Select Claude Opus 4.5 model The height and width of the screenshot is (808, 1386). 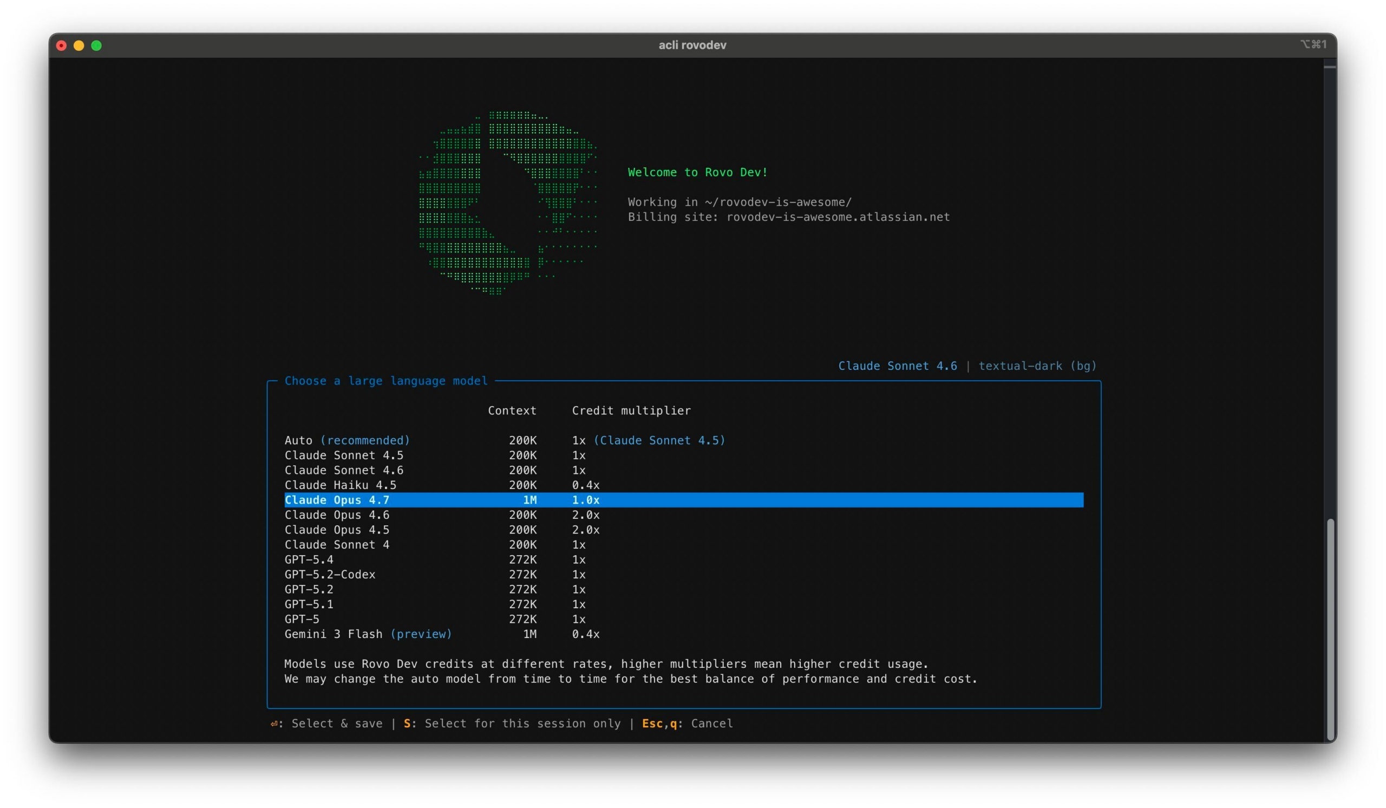pos(684,529)
